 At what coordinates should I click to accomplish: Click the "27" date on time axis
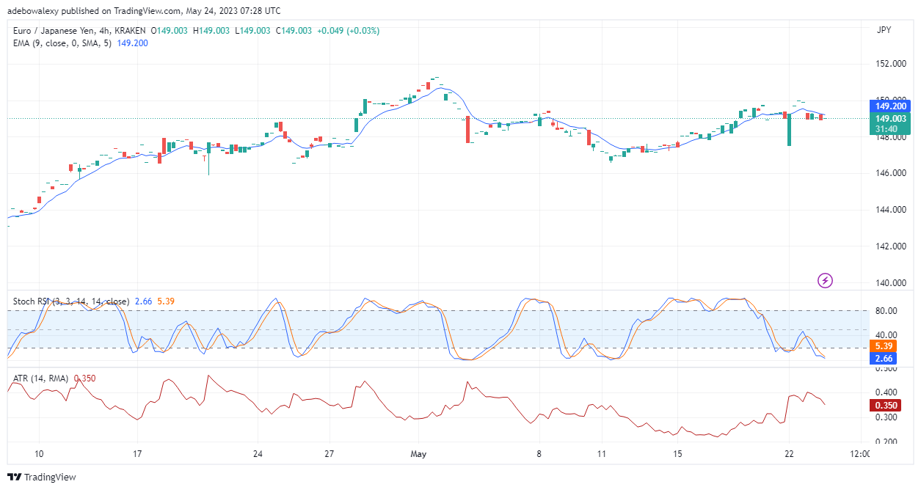coord(330,454)
